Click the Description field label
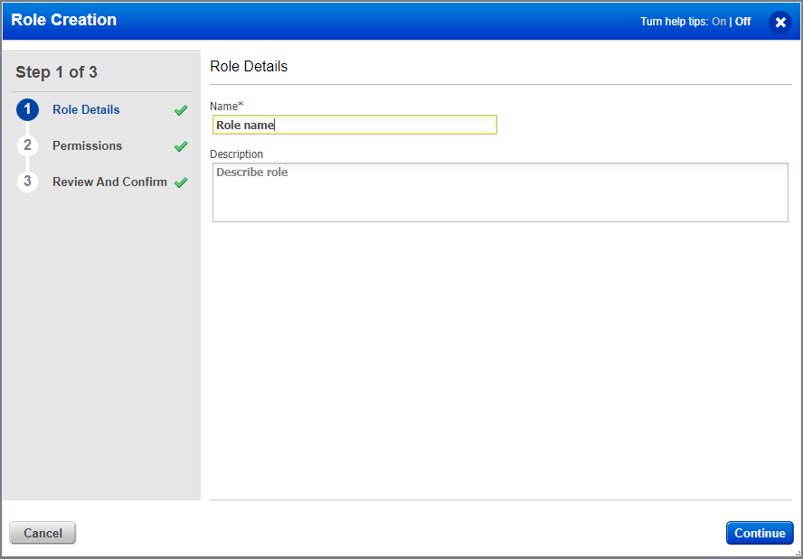 [236, 154]
